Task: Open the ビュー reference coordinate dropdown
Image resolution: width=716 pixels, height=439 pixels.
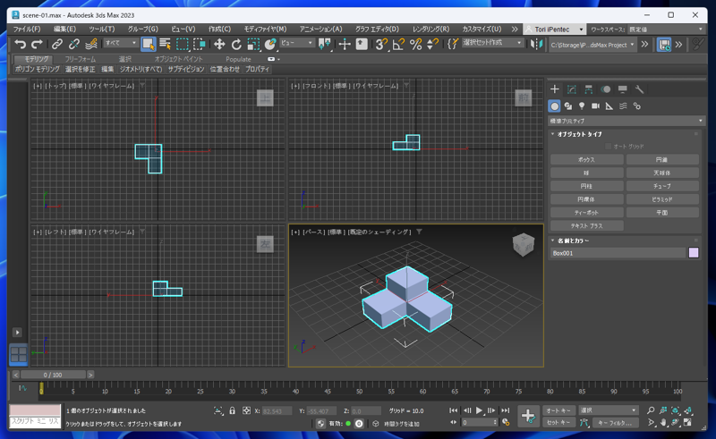Action: pyautogui.click(x=297, y=43)
